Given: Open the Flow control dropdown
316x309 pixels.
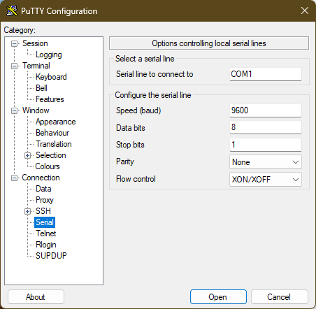Looking at the screenshot, I should [266, 180].
